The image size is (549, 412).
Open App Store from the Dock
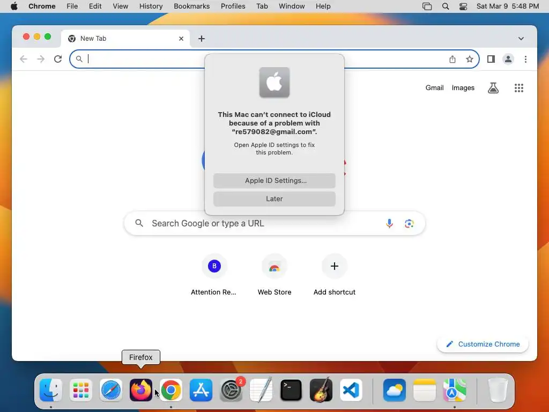click(201, 390)
